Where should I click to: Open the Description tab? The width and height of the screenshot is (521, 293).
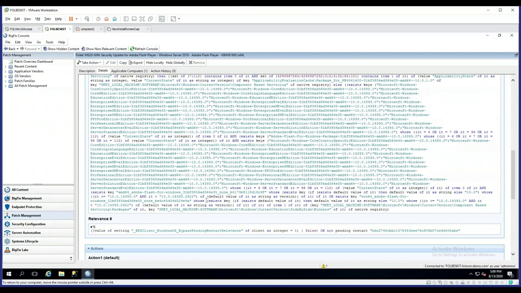click(x=87, y=71)
